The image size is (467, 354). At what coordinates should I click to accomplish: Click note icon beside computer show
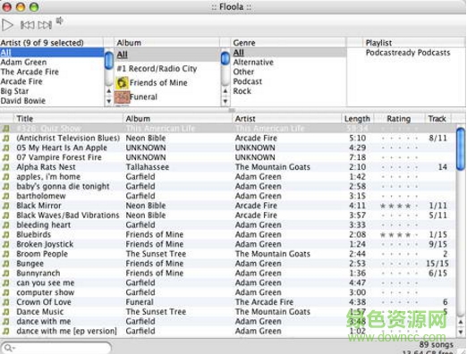[x=5, y=292]
